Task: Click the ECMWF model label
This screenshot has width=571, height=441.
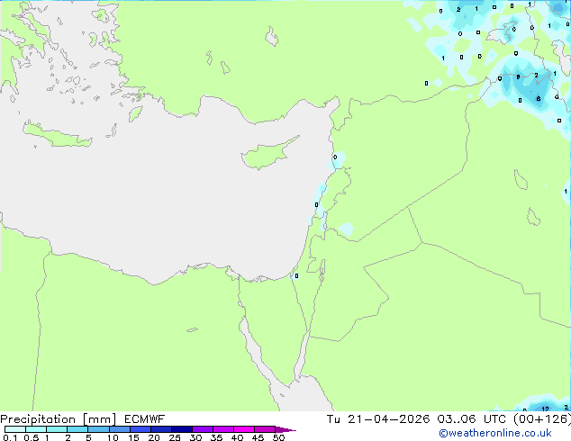Action: pyautogui.click(x=145, y=419)
